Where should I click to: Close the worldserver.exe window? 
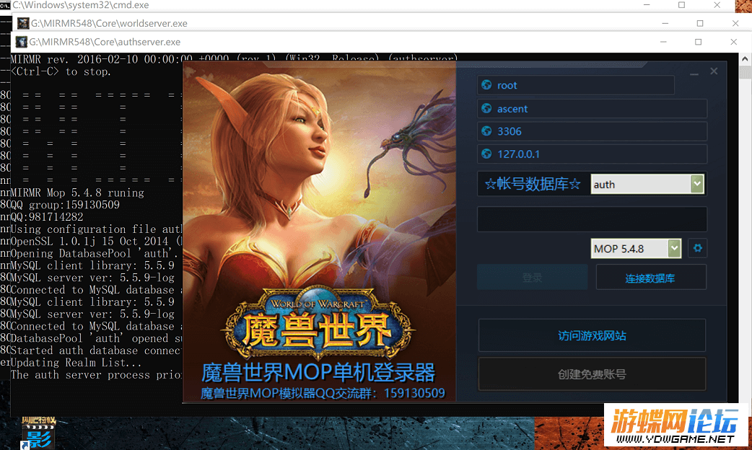(x=735, y=23)
